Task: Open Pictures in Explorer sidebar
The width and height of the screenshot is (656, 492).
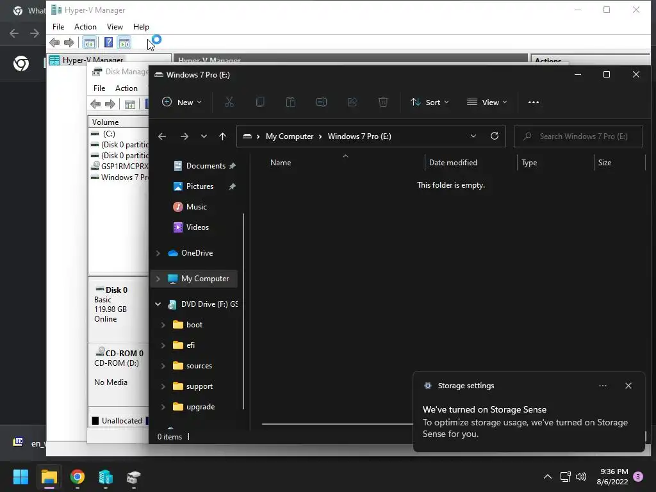Action: click(200, 186)
